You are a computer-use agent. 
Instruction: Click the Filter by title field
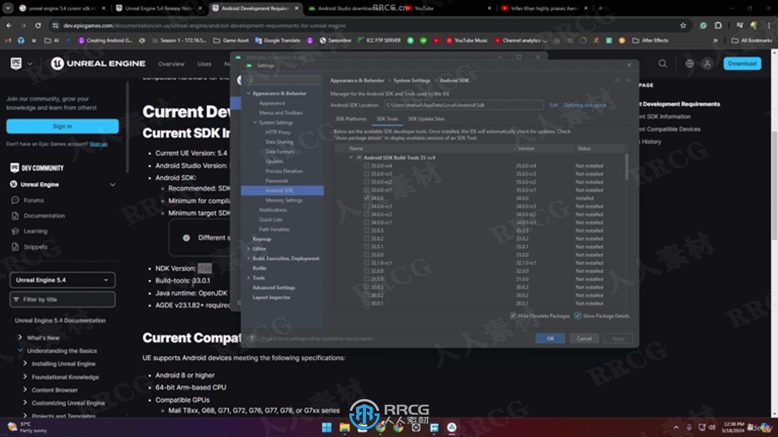coord(62,299)
